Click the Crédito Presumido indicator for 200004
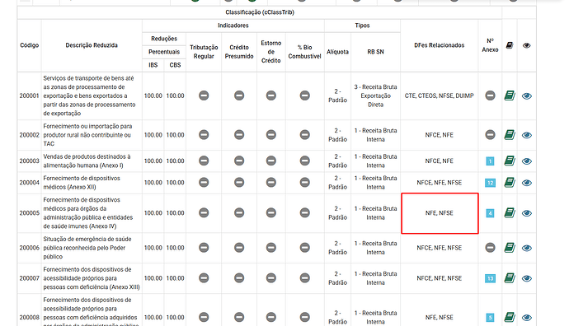 (239, 183)
